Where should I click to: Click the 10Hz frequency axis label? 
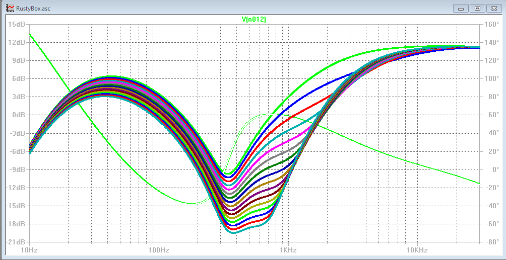pyautogui.click(x=29, y=250)
